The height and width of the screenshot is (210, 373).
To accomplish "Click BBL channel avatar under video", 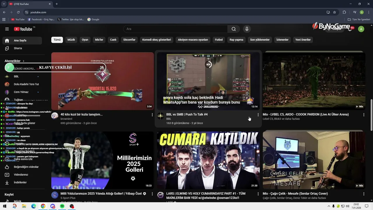I will tap(161, 116).
